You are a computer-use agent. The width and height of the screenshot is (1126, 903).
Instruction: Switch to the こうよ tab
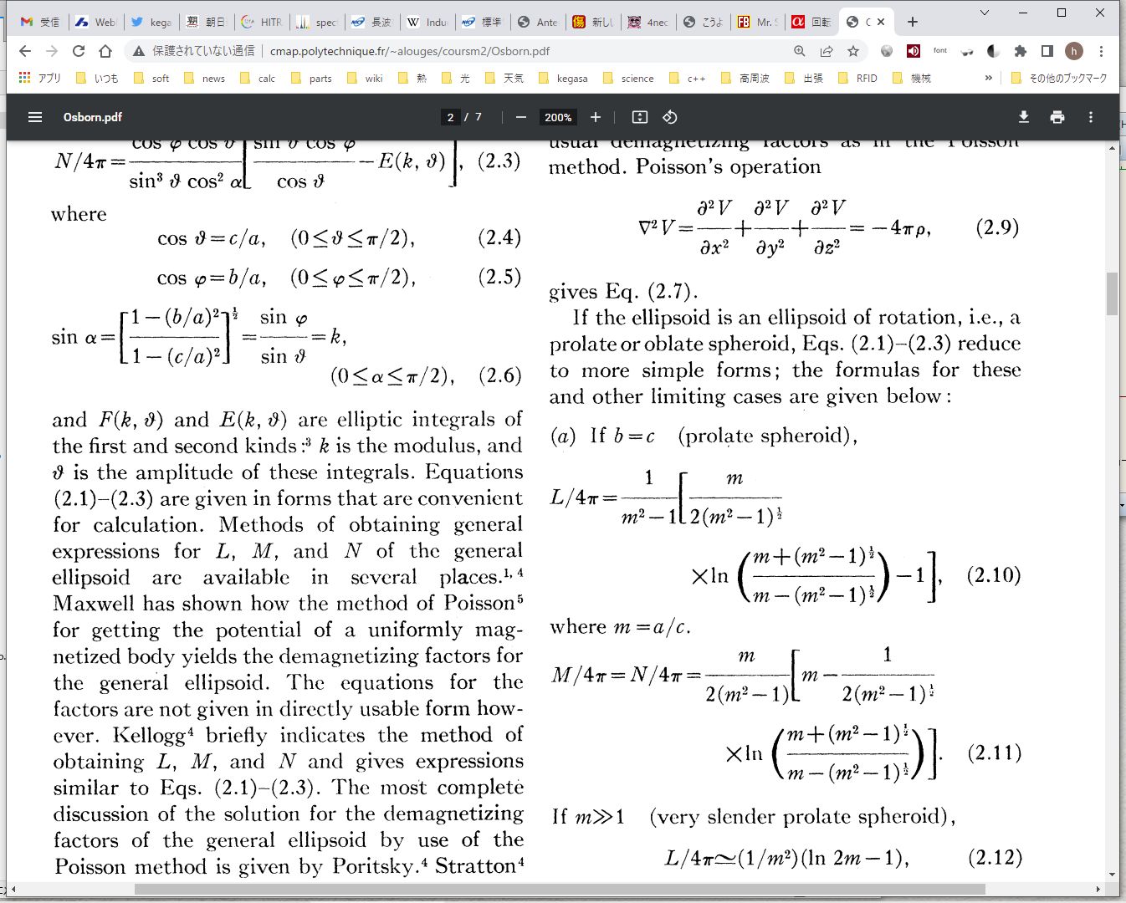(702, 22)
